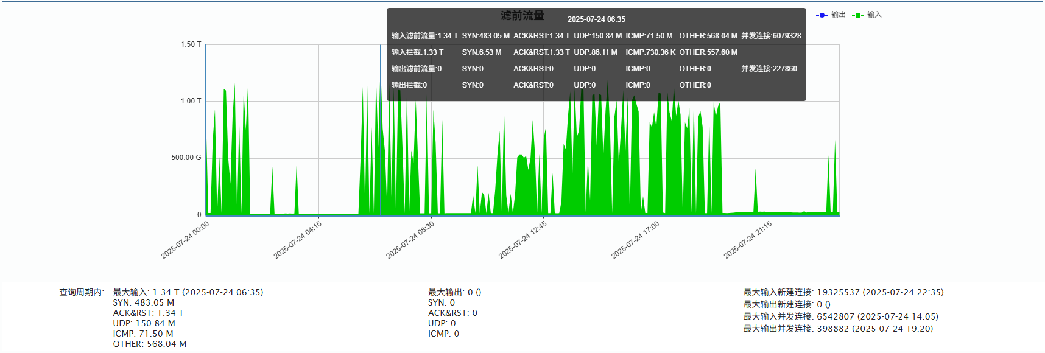
Task: Toggle the 输出 series legend label
Action: tap(838, 15)
